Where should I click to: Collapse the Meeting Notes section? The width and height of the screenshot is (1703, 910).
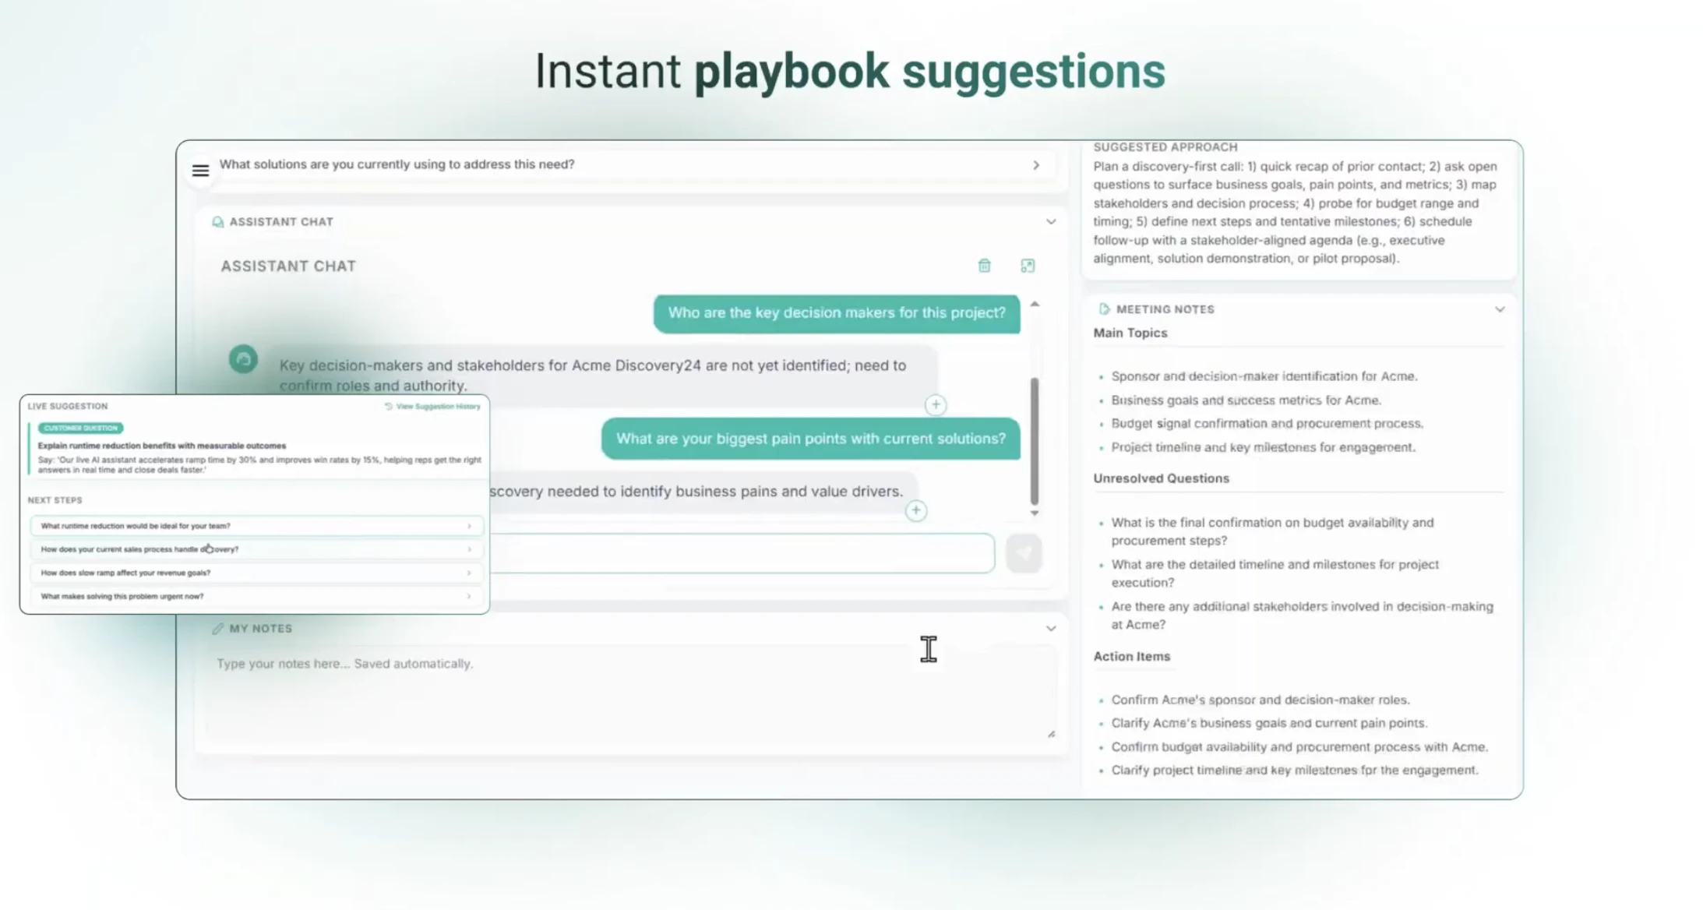click(1500, 309)
